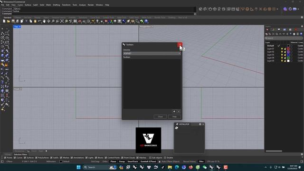The height and width of the screenshot is (171, 304).
Task: Click the purple moon icon at top right
Action: pyautogui.click(x=285, y=9)
